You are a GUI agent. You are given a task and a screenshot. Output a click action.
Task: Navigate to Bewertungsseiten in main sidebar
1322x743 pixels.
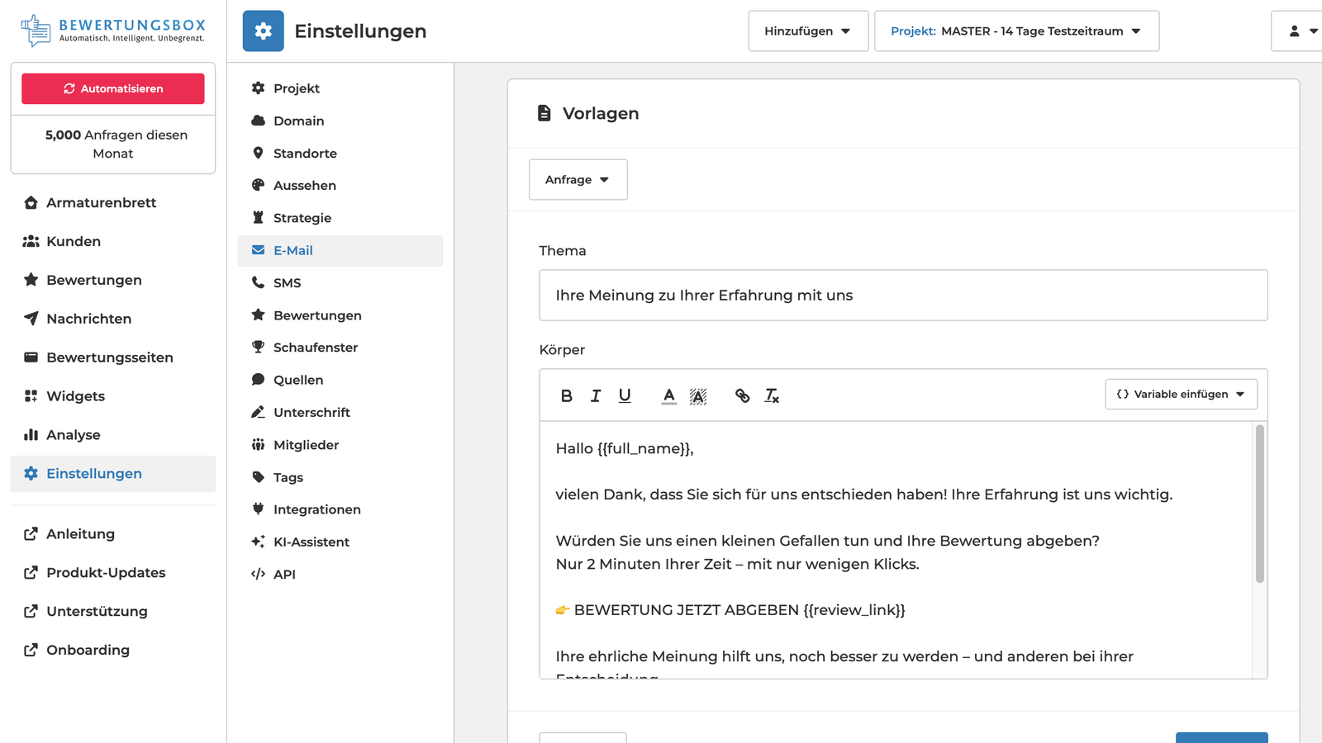(x=109, y=357)
